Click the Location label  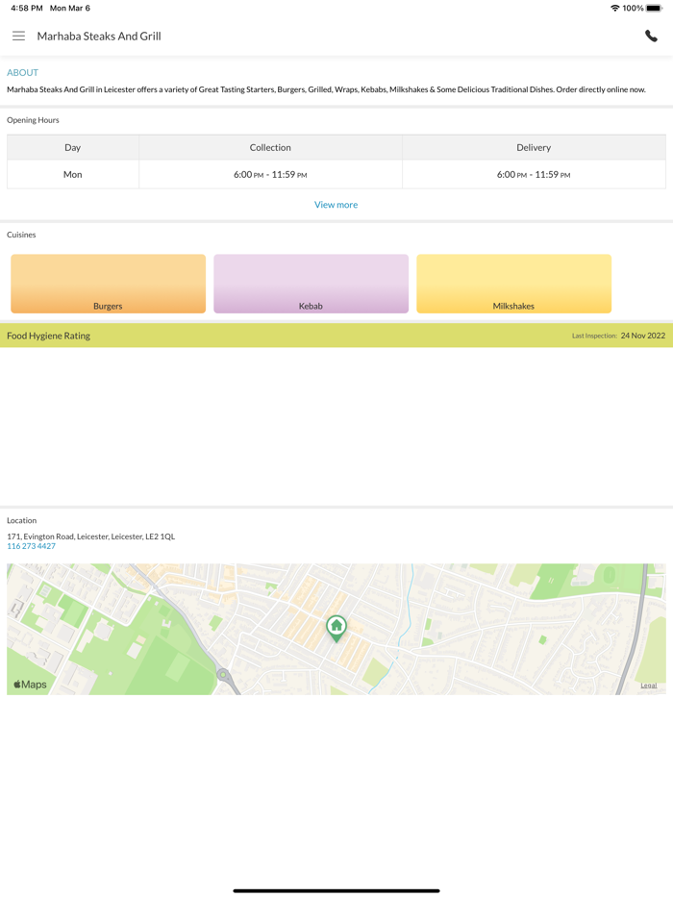click(x=22, y=520)
